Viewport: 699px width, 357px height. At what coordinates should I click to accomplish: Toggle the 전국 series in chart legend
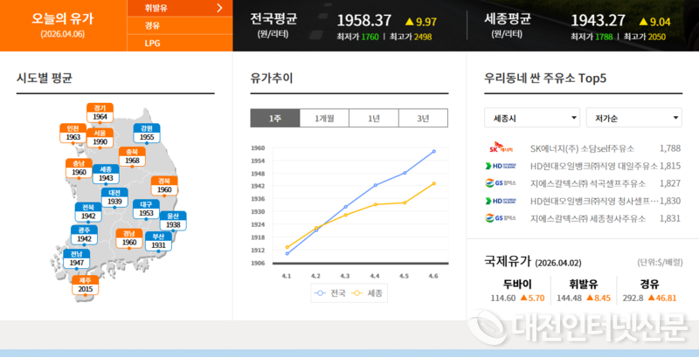329,293
